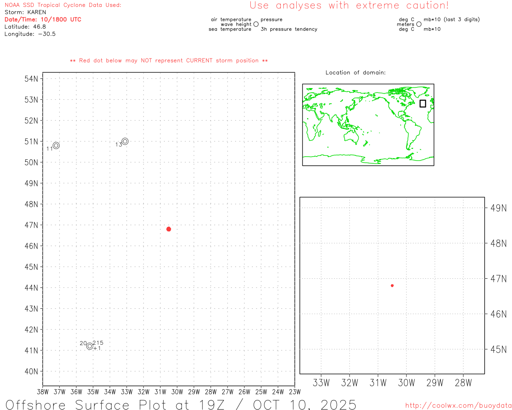
Task: Click the 'sea temperature' legend label
Action: (230, 29)
